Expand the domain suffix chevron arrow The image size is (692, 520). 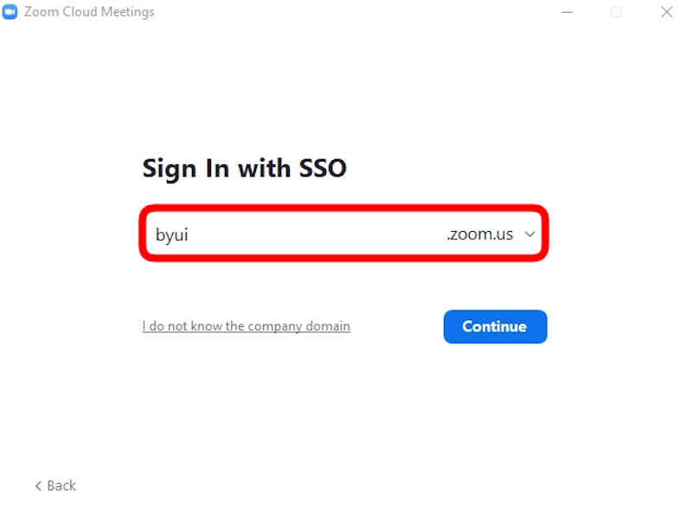coord(530,234)
